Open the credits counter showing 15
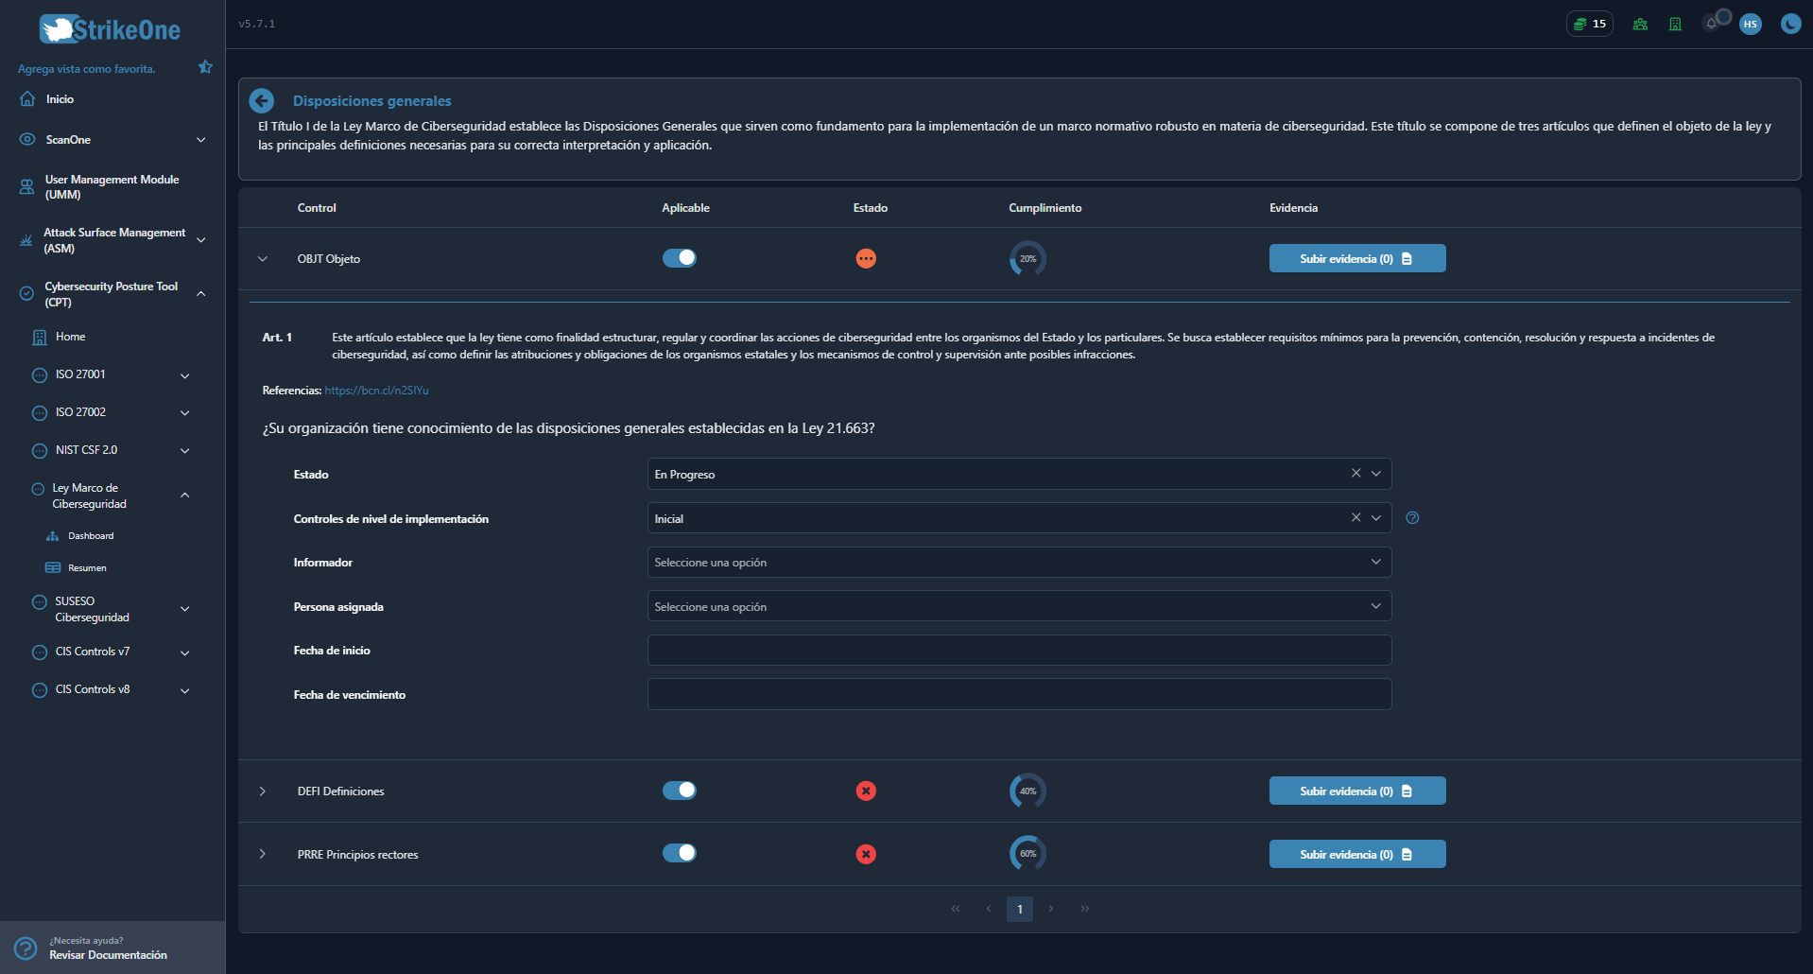The image size is (1813, 974). click(1590, 24)
